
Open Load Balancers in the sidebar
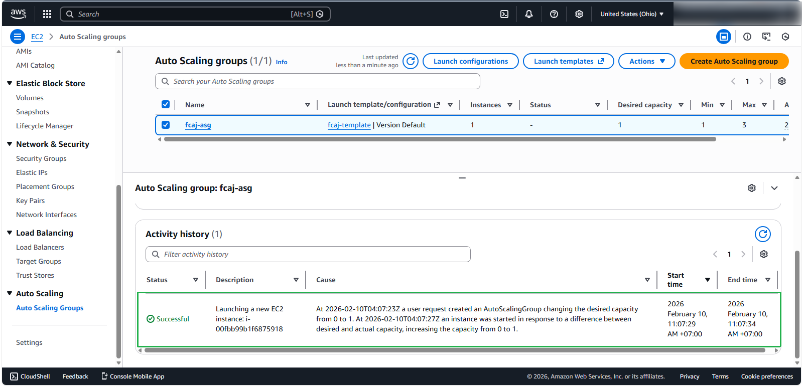point(40,247)
